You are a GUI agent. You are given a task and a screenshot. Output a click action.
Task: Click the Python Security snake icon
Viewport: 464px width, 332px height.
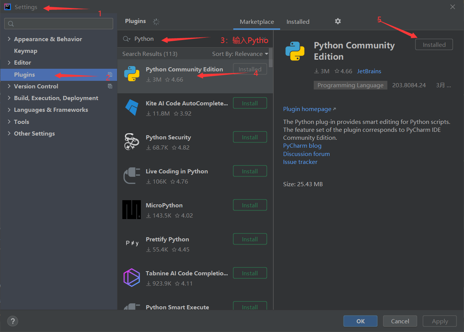(x=132, y=142)
